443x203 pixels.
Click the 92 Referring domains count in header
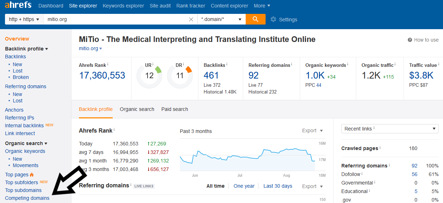(253, 75)
